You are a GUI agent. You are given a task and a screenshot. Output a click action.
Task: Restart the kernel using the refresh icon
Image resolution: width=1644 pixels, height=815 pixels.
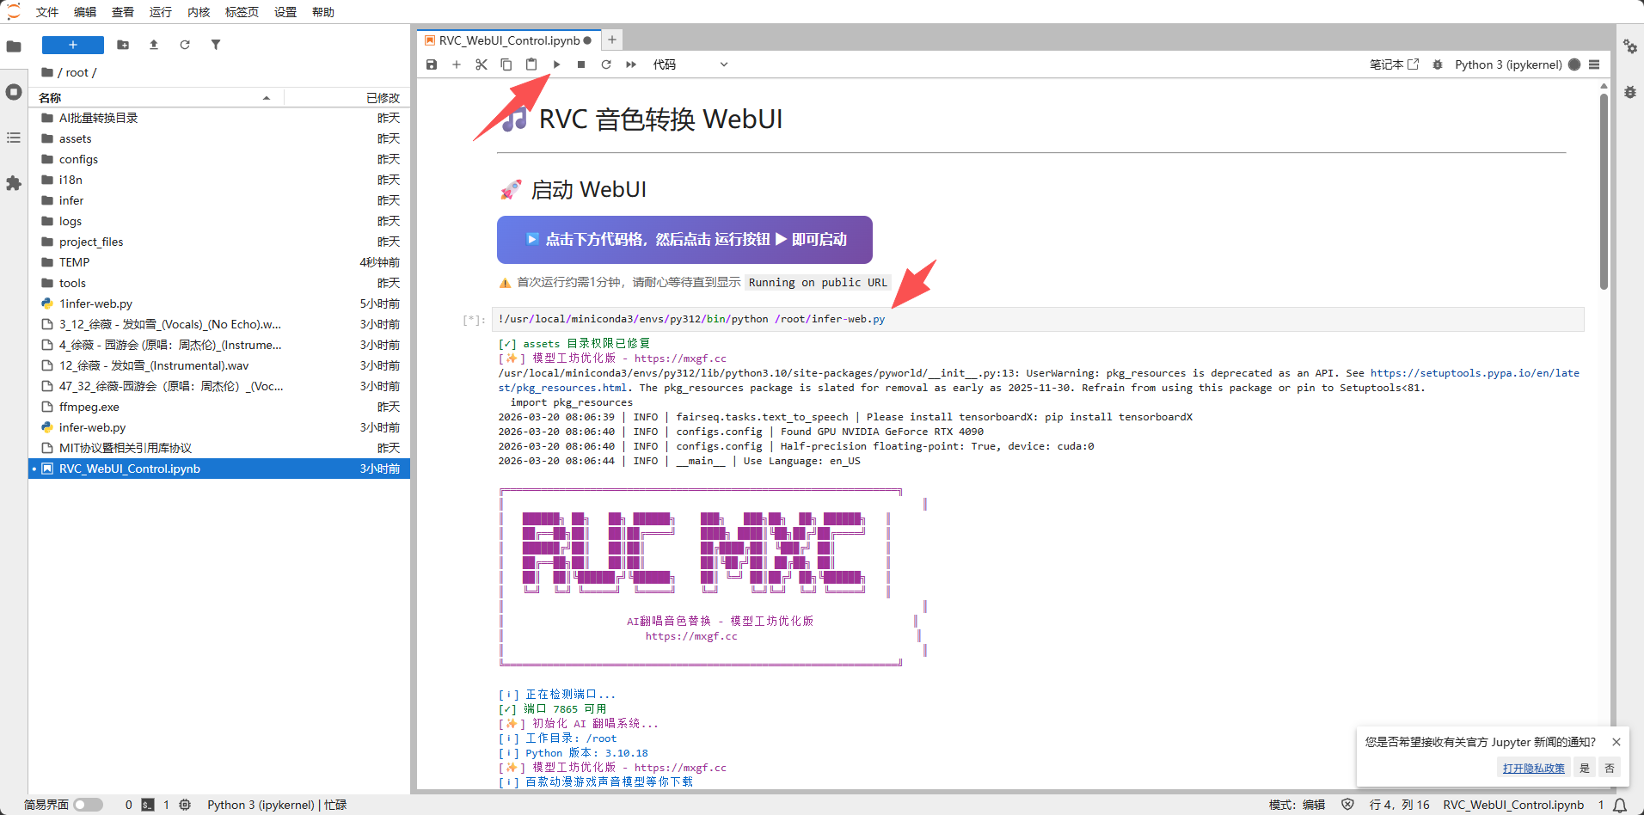606,64
